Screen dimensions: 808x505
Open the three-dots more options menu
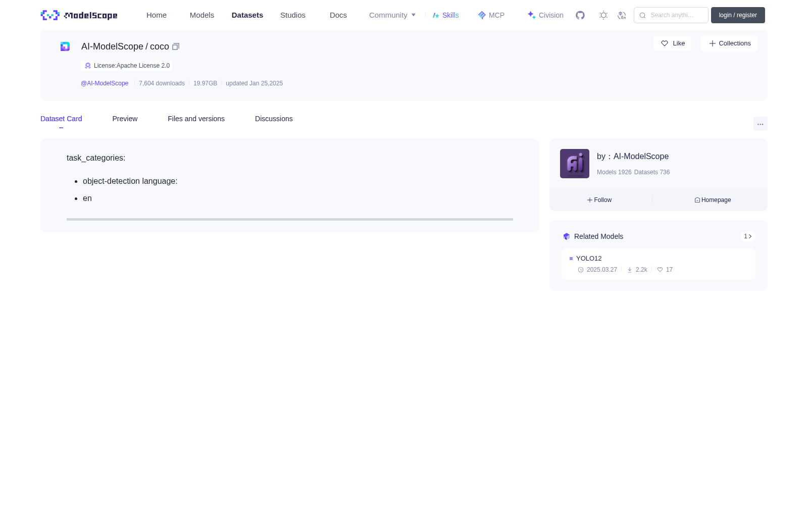point(761,124)
